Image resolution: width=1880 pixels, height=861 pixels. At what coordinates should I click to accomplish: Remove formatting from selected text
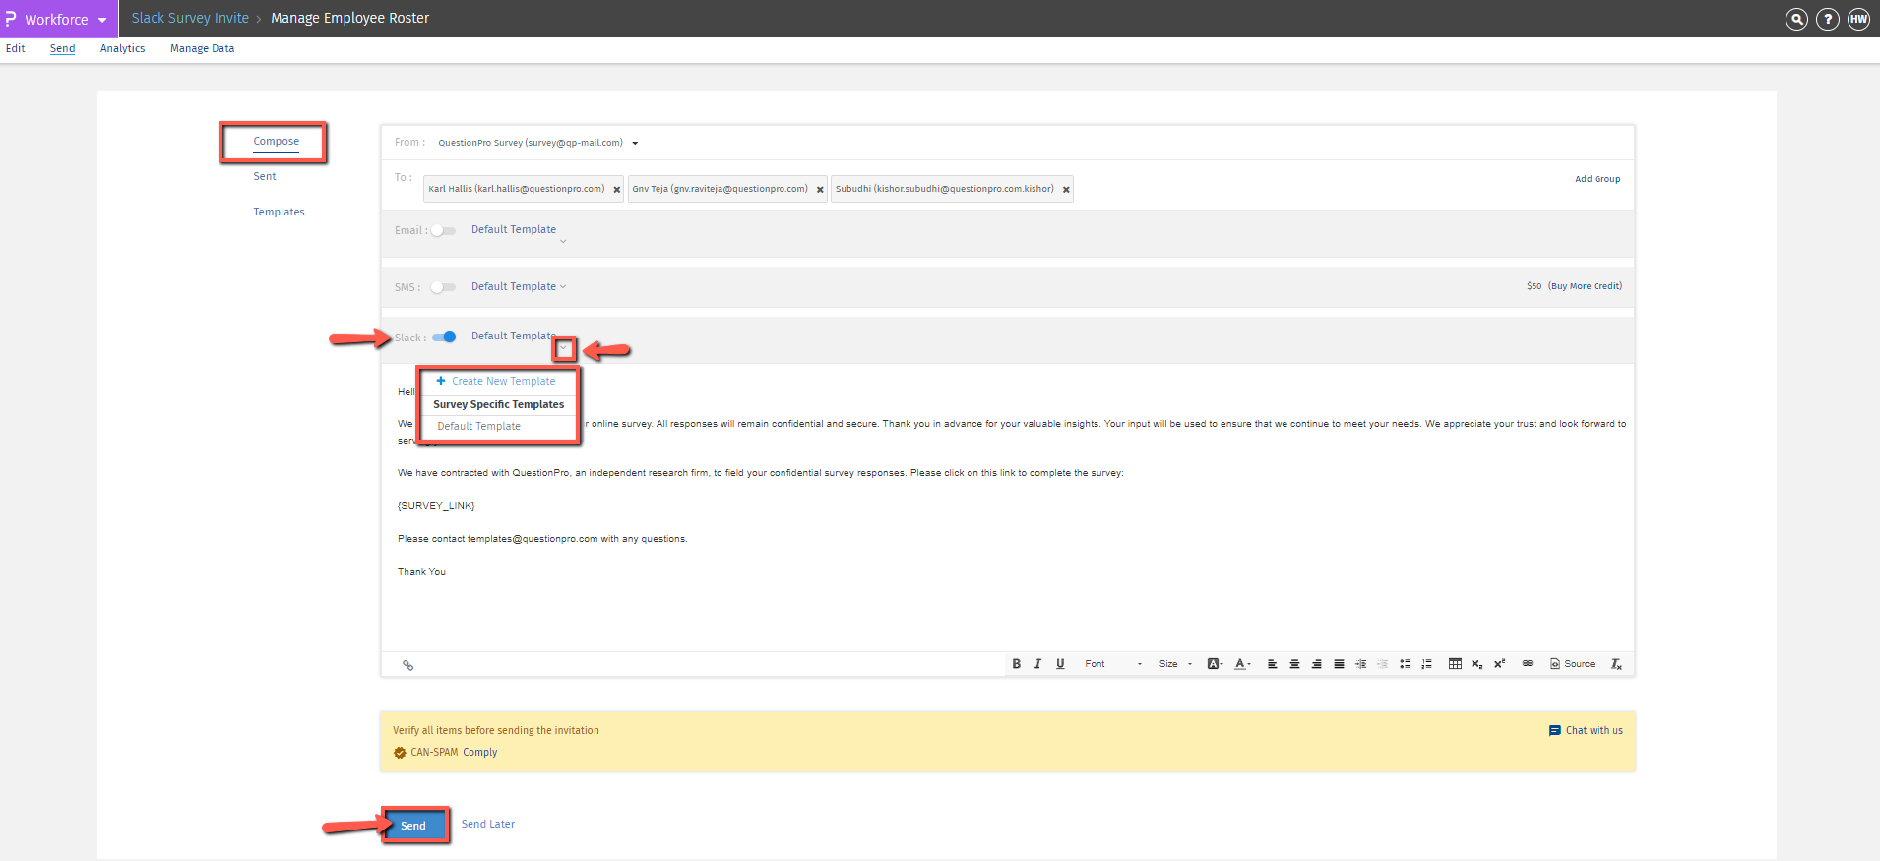pyautogui.click(x=1616, y=664)
